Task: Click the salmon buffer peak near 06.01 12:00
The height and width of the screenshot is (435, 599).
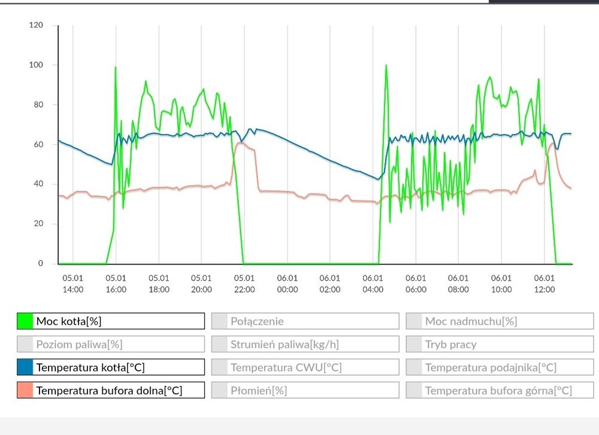Action: pyautogui.click(x=552, y=144)
